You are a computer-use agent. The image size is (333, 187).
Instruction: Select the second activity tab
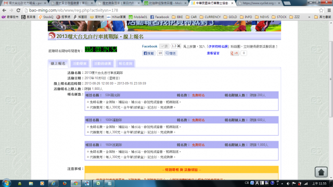(80, 63)
